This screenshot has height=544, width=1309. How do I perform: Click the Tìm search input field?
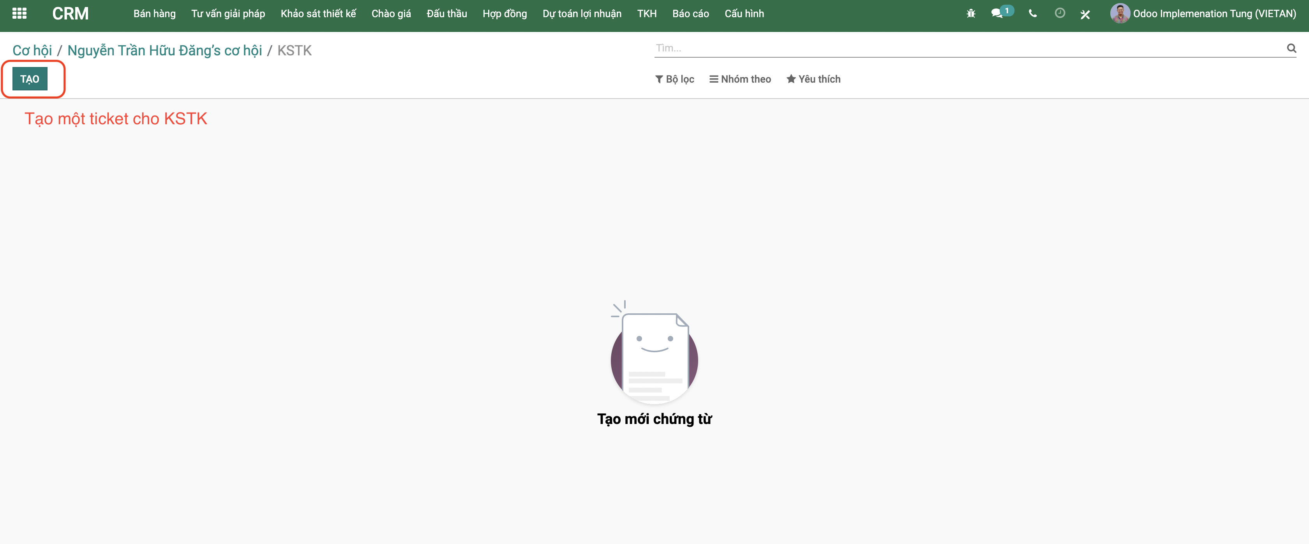click(x=965, y=48)
